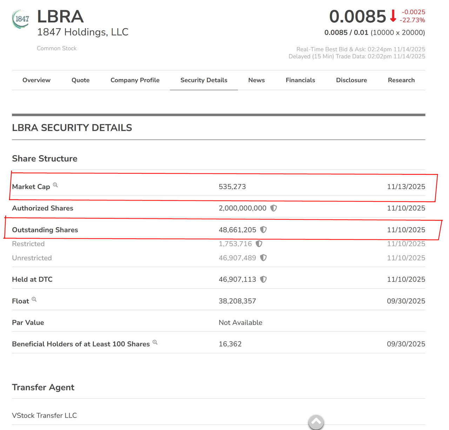
Task: Open the News tab
Action: 256,80
